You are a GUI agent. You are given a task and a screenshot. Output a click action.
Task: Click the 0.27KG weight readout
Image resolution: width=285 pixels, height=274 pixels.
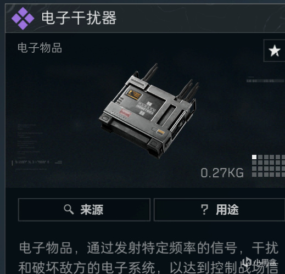click(222, 173)
